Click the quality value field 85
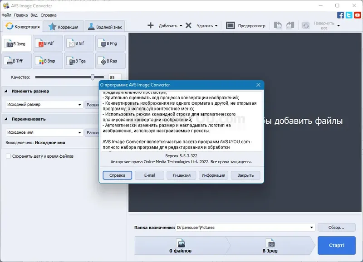Viewport: 363px width, 262px height. click(115, 77)
